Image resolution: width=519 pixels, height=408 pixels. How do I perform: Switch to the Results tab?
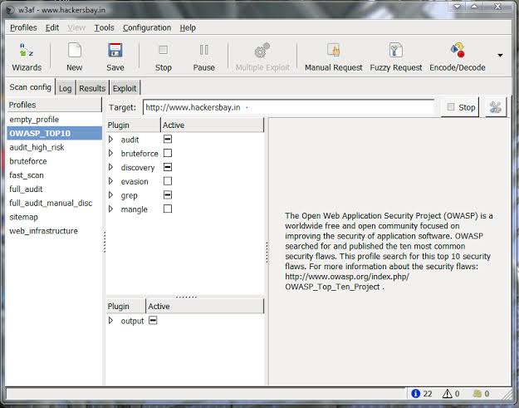tap(92, 88)
